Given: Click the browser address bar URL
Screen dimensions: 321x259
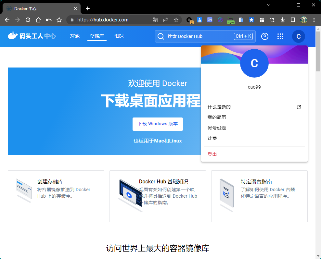Looking at the screenshot, I should 103,20.
